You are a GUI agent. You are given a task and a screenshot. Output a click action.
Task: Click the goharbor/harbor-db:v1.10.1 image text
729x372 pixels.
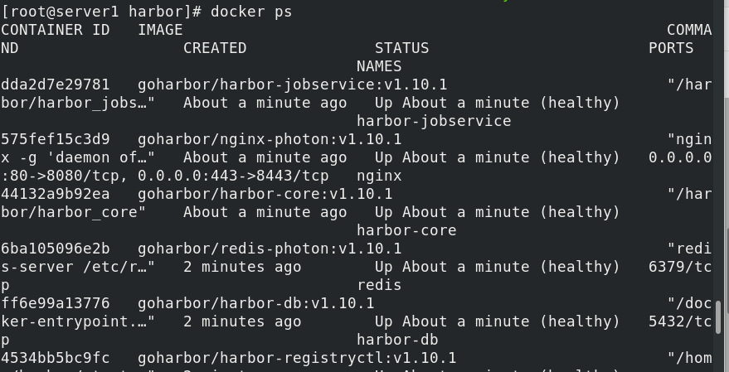(255, 303)
